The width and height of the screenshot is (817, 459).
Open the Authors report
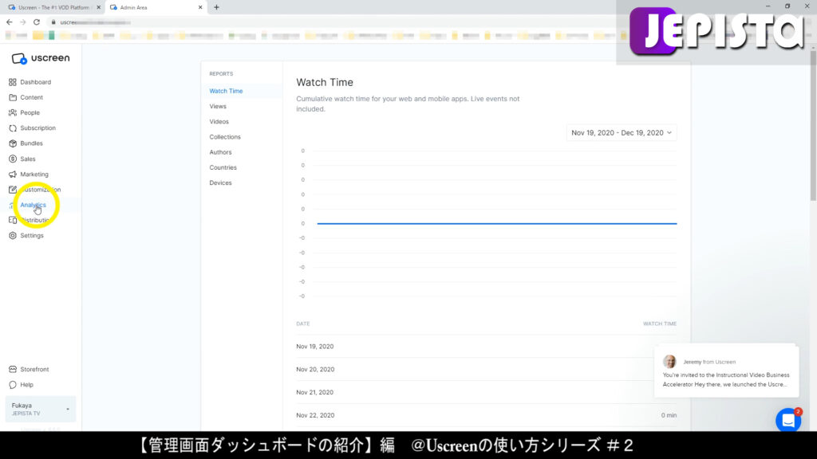[x=220, y=152]
